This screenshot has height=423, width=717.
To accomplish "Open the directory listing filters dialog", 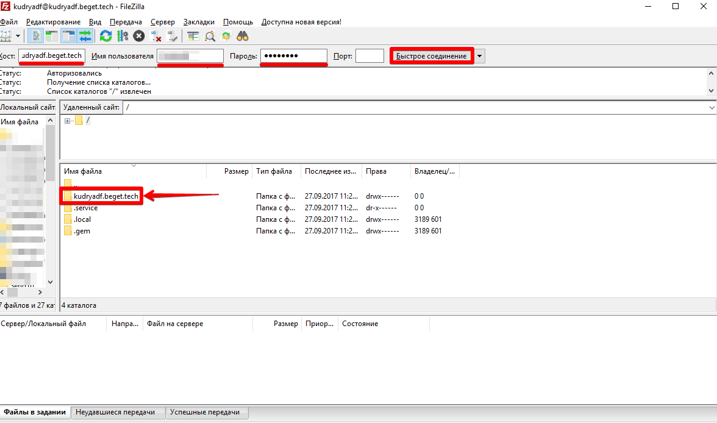I will pyautogui.click(x=193, y=36).
